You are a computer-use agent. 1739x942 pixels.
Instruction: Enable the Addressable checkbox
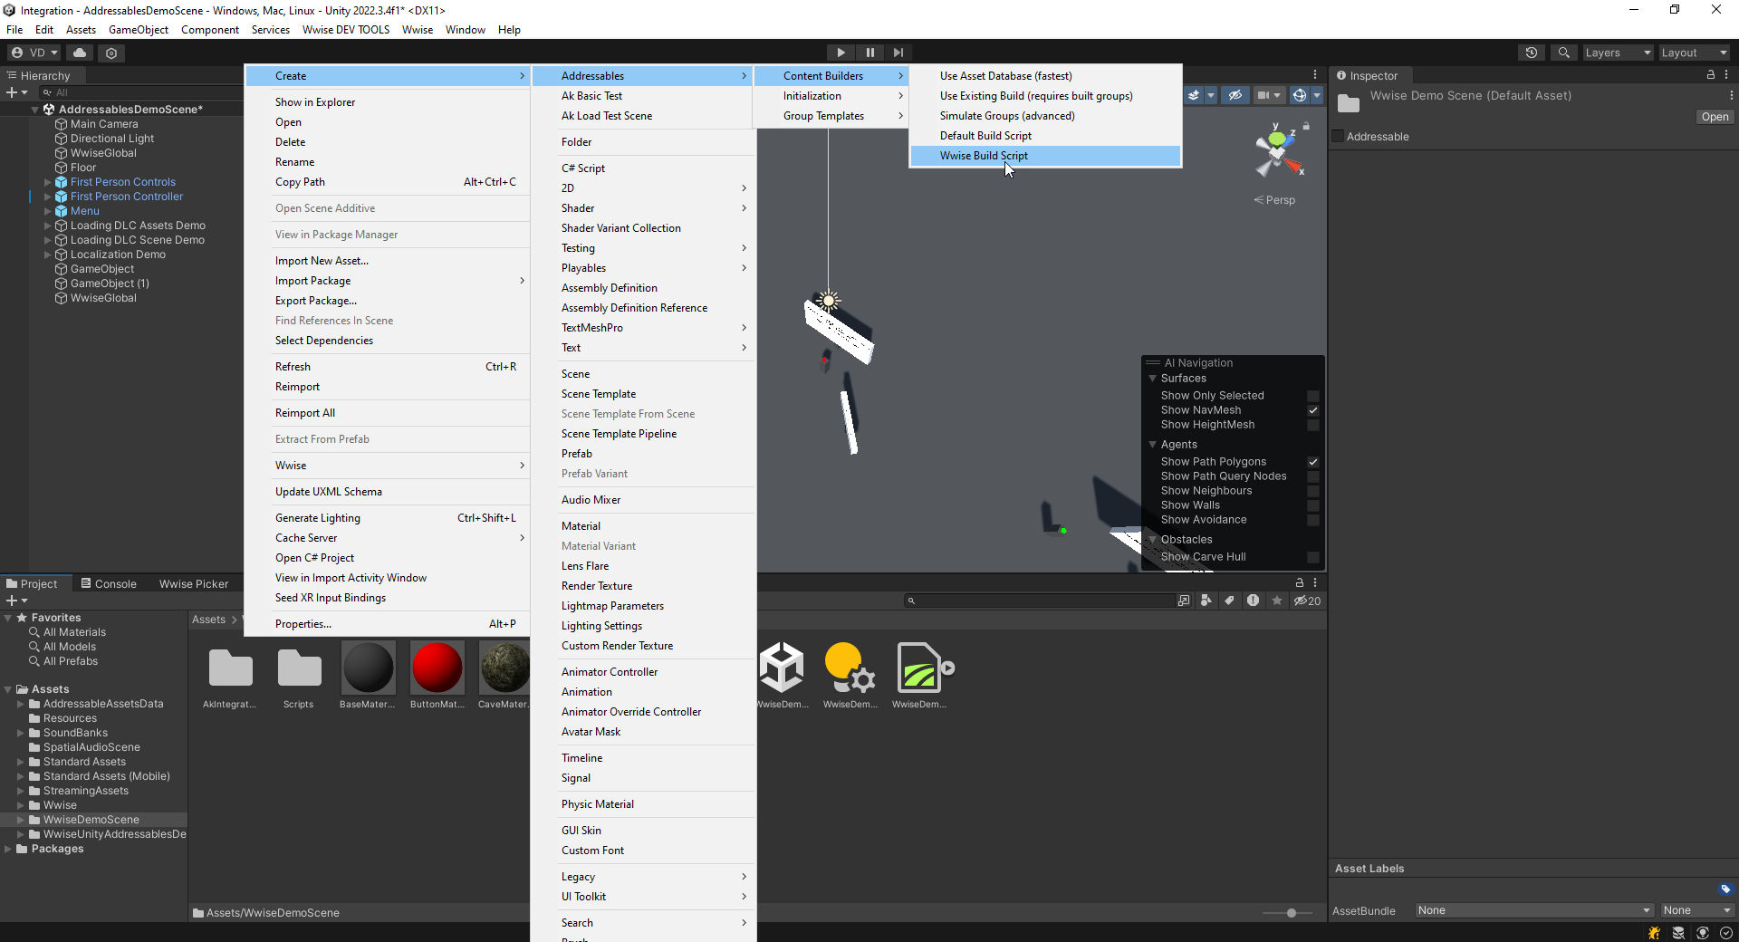tap(1338, 137)
